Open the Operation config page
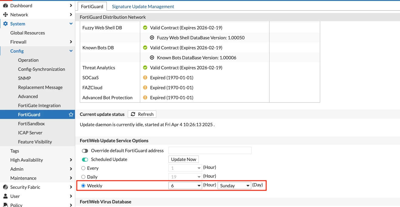400x207 pixels. [x=28, y=60]
